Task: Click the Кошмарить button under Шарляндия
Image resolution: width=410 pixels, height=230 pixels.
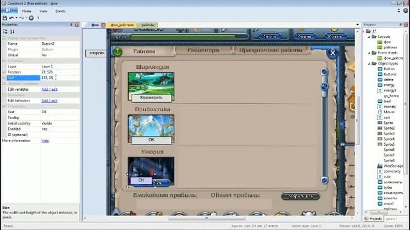Action: [151, 98]
